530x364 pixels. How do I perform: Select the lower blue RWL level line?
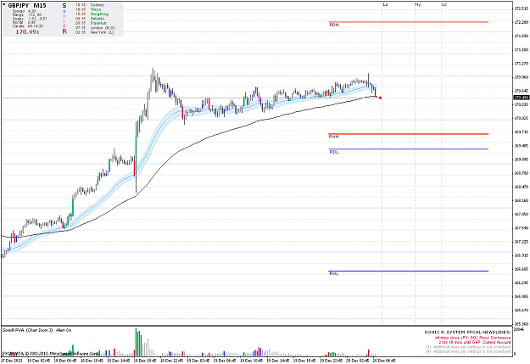pyautogui.click(x=409, y=271)
